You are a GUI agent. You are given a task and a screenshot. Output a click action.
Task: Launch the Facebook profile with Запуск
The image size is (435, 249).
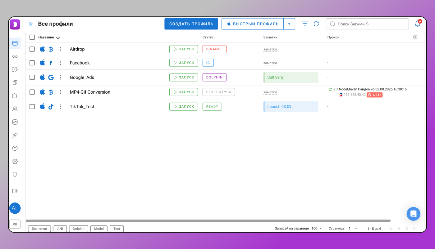pyautogui.click(x=183, y=63)
